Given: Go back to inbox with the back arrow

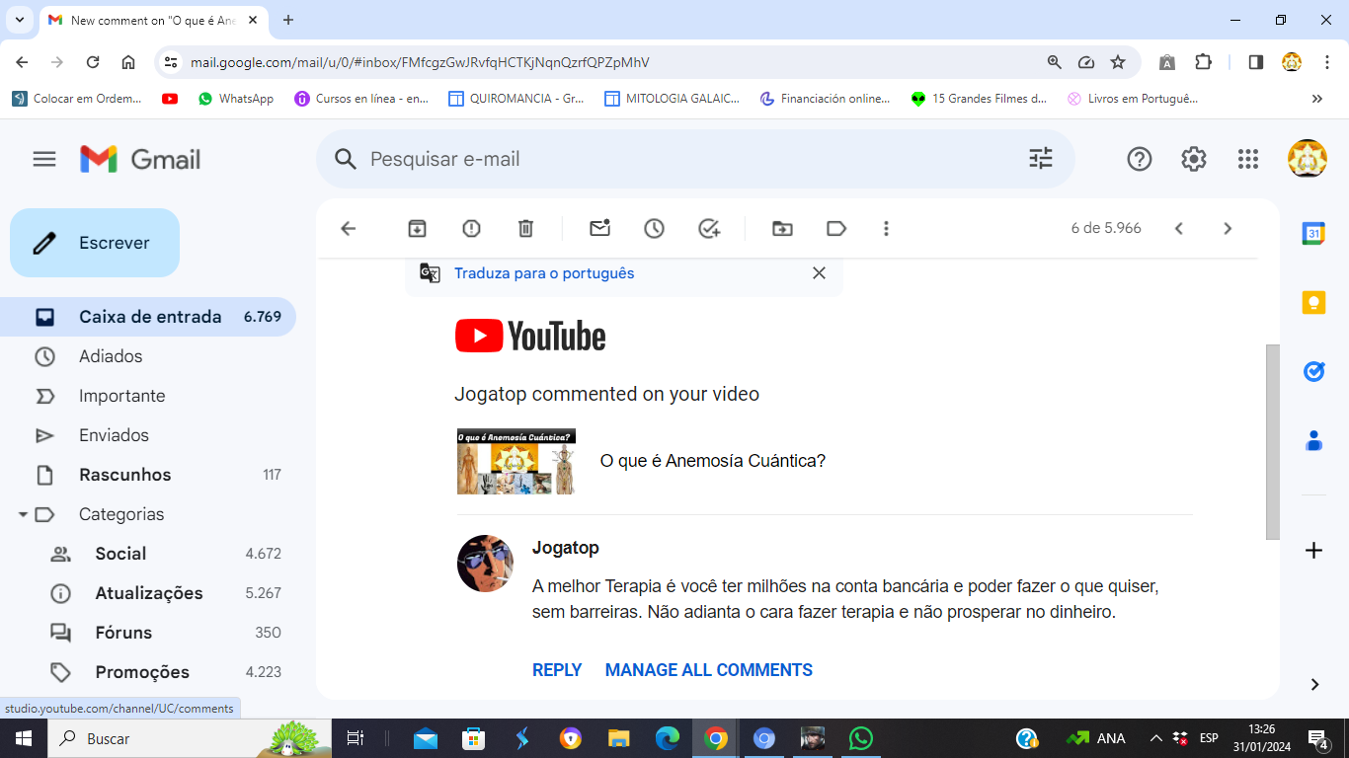Looking at the screenshot, I should coord(348,229).
